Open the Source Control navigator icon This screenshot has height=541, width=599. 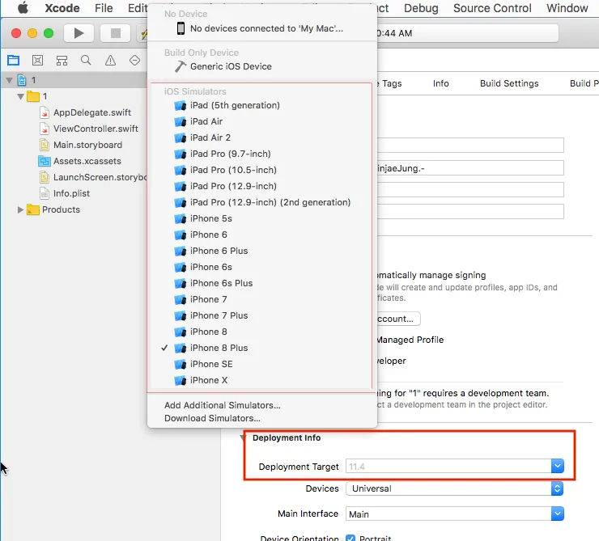click(x=37, y=61)
